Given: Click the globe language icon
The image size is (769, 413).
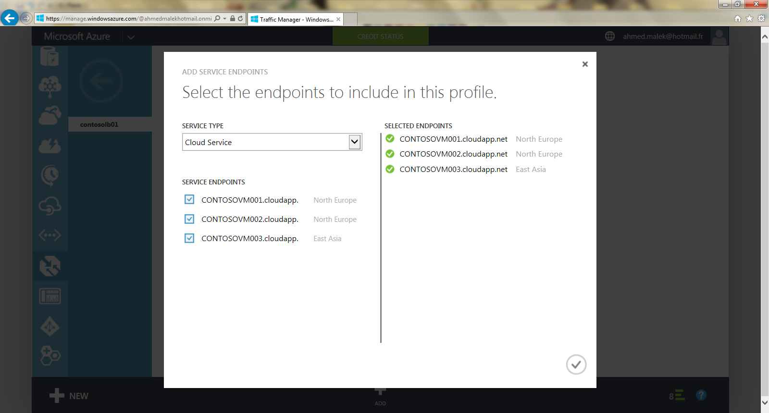Looking at the screenshot, I should [x=610, y=36].
